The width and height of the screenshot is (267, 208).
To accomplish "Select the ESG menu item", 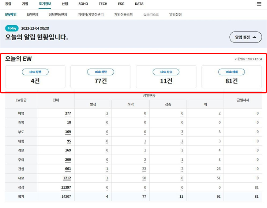I will coord(121,4).
